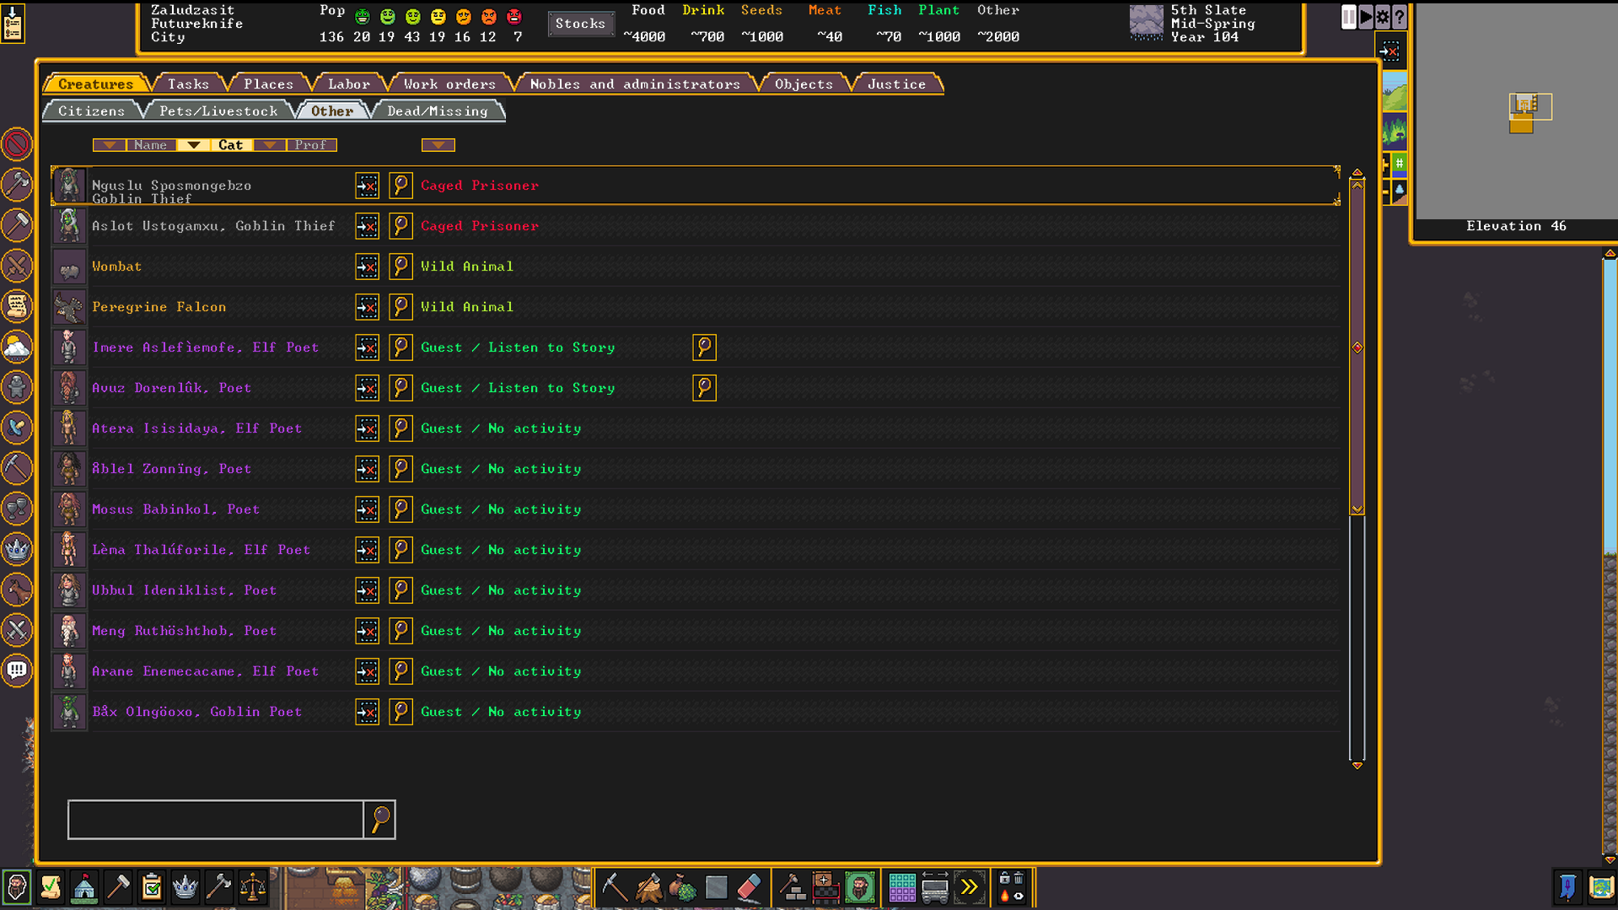This screenshot has height=910, width=1618.
Task: Open the tasks scroll icon in bottom bar
Action: tap(51, 887)
